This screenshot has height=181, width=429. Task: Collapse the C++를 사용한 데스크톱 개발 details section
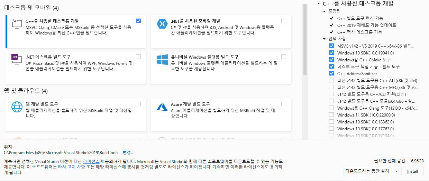point(319,4)
